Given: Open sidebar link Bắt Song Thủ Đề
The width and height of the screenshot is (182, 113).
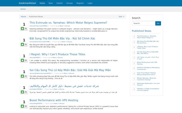Looking at the screenshot, I should click(x=148, y=42).
